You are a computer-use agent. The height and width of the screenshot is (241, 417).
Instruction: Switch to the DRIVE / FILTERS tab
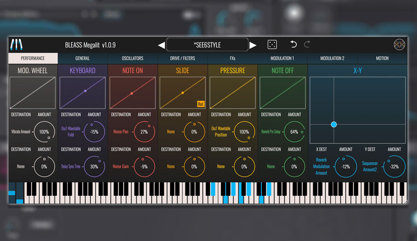[183, 58]
